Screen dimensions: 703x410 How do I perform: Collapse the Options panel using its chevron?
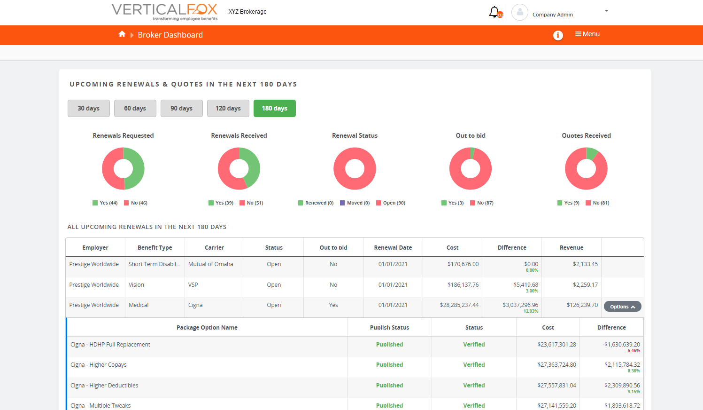coord(634,306)
